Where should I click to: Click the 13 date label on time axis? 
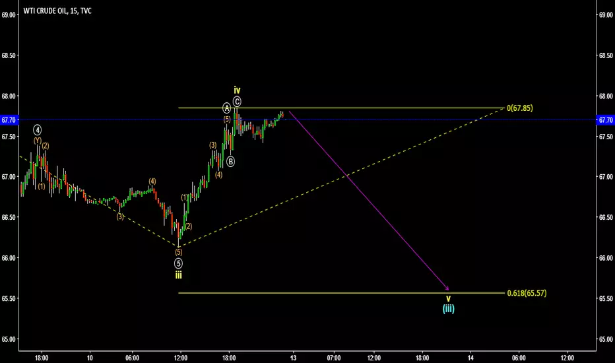(294, 358)
